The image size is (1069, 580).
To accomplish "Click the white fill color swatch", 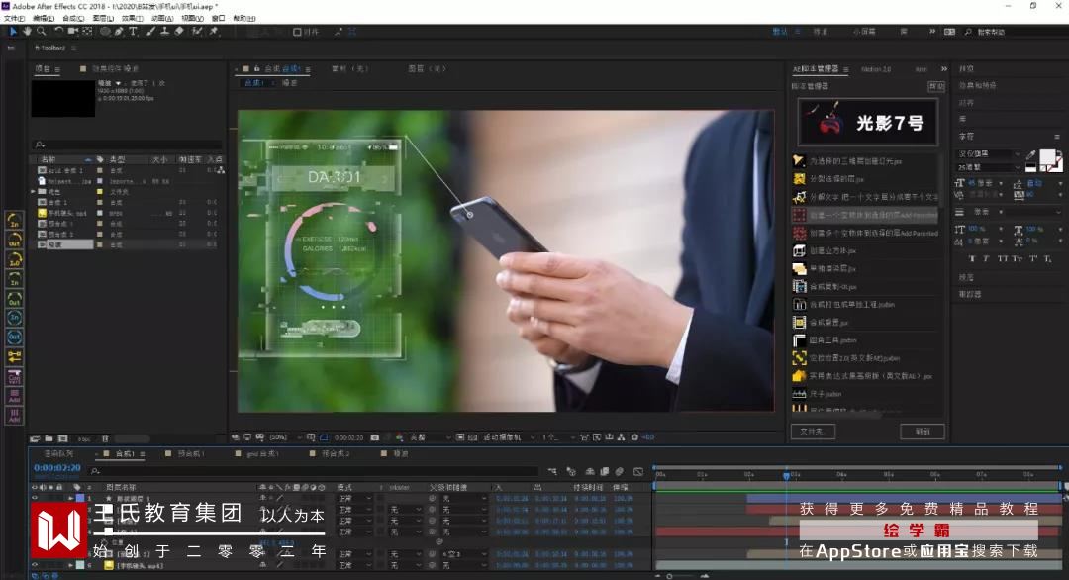I will point(1048,156).
